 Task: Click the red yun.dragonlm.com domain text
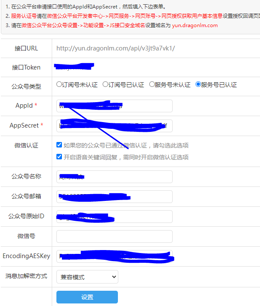195,25
